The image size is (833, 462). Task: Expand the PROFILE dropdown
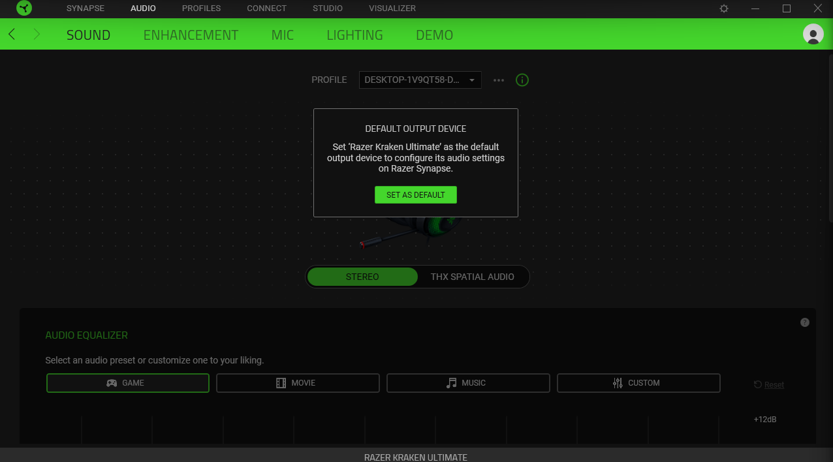tap(420, 80)
